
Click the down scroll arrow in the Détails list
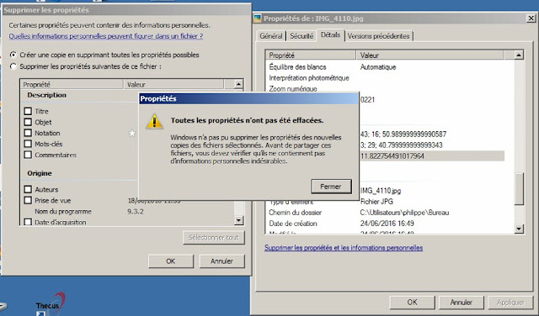tap(519, 229)
